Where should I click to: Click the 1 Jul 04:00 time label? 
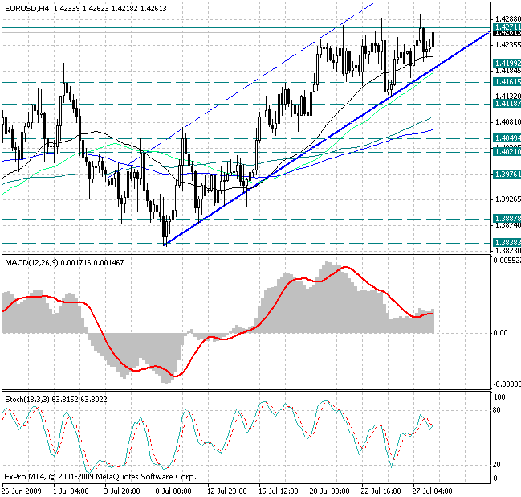(71, 491)
